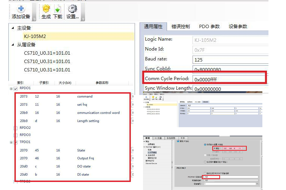
Task: Collapse the 主设备 tree node
Action: [13, 28]
